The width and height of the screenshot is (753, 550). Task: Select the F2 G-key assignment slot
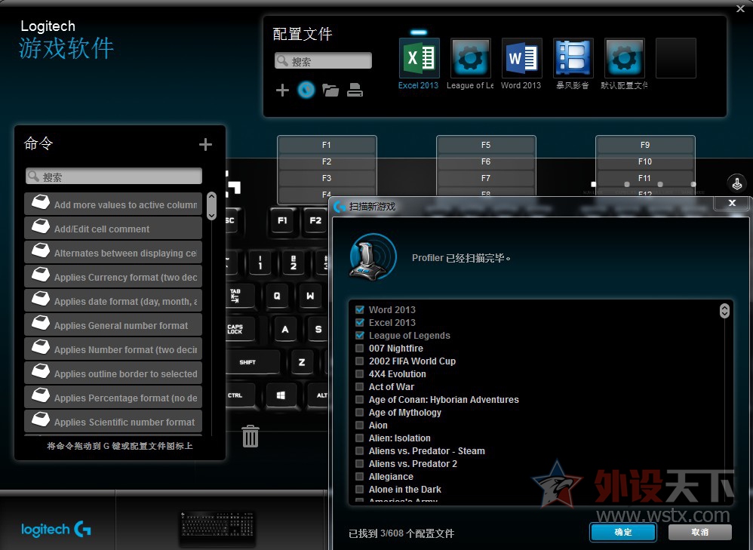pos(327,161)
